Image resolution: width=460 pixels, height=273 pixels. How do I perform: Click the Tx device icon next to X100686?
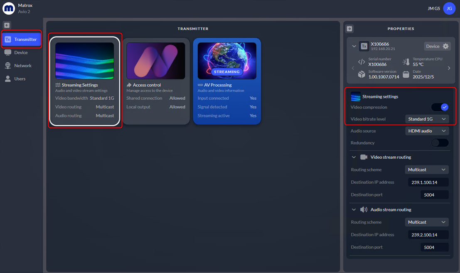pos(364,46)
